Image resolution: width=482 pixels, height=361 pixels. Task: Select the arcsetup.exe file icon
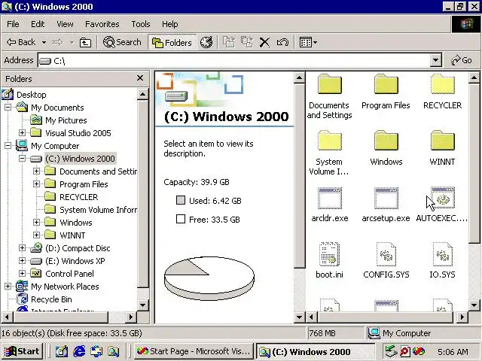click(386, 198)
